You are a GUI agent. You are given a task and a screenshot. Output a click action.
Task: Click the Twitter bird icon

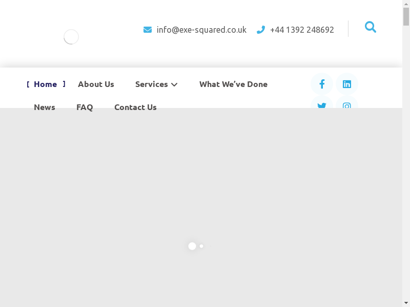coord(322,104)
